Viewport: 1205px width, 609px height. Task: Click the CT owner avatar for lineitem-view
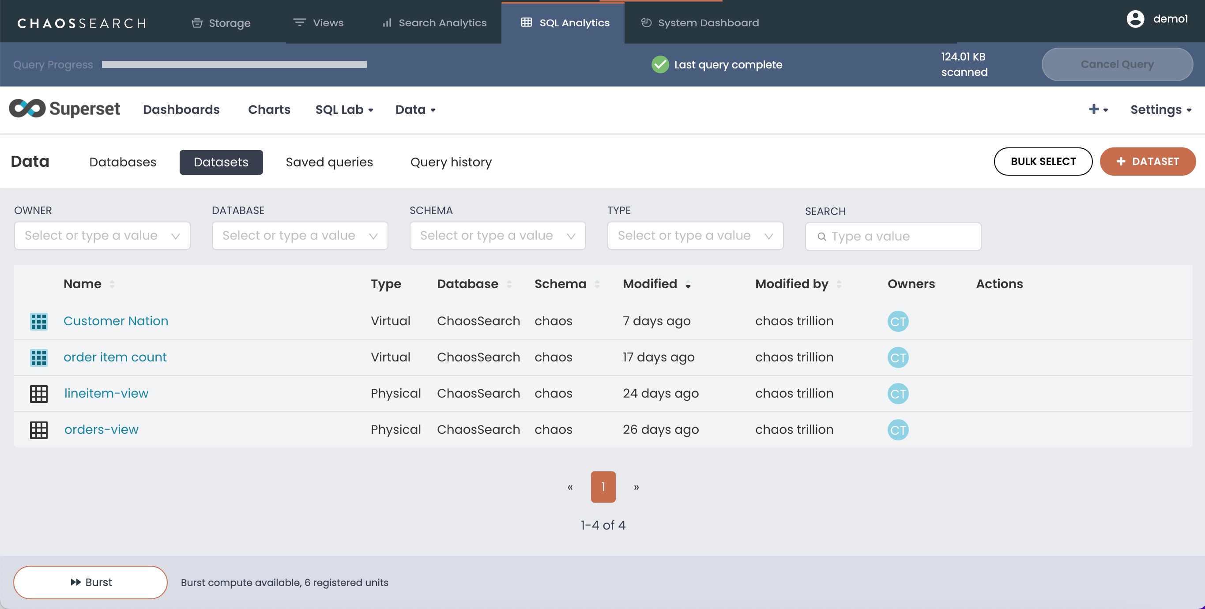pos(898,394)
